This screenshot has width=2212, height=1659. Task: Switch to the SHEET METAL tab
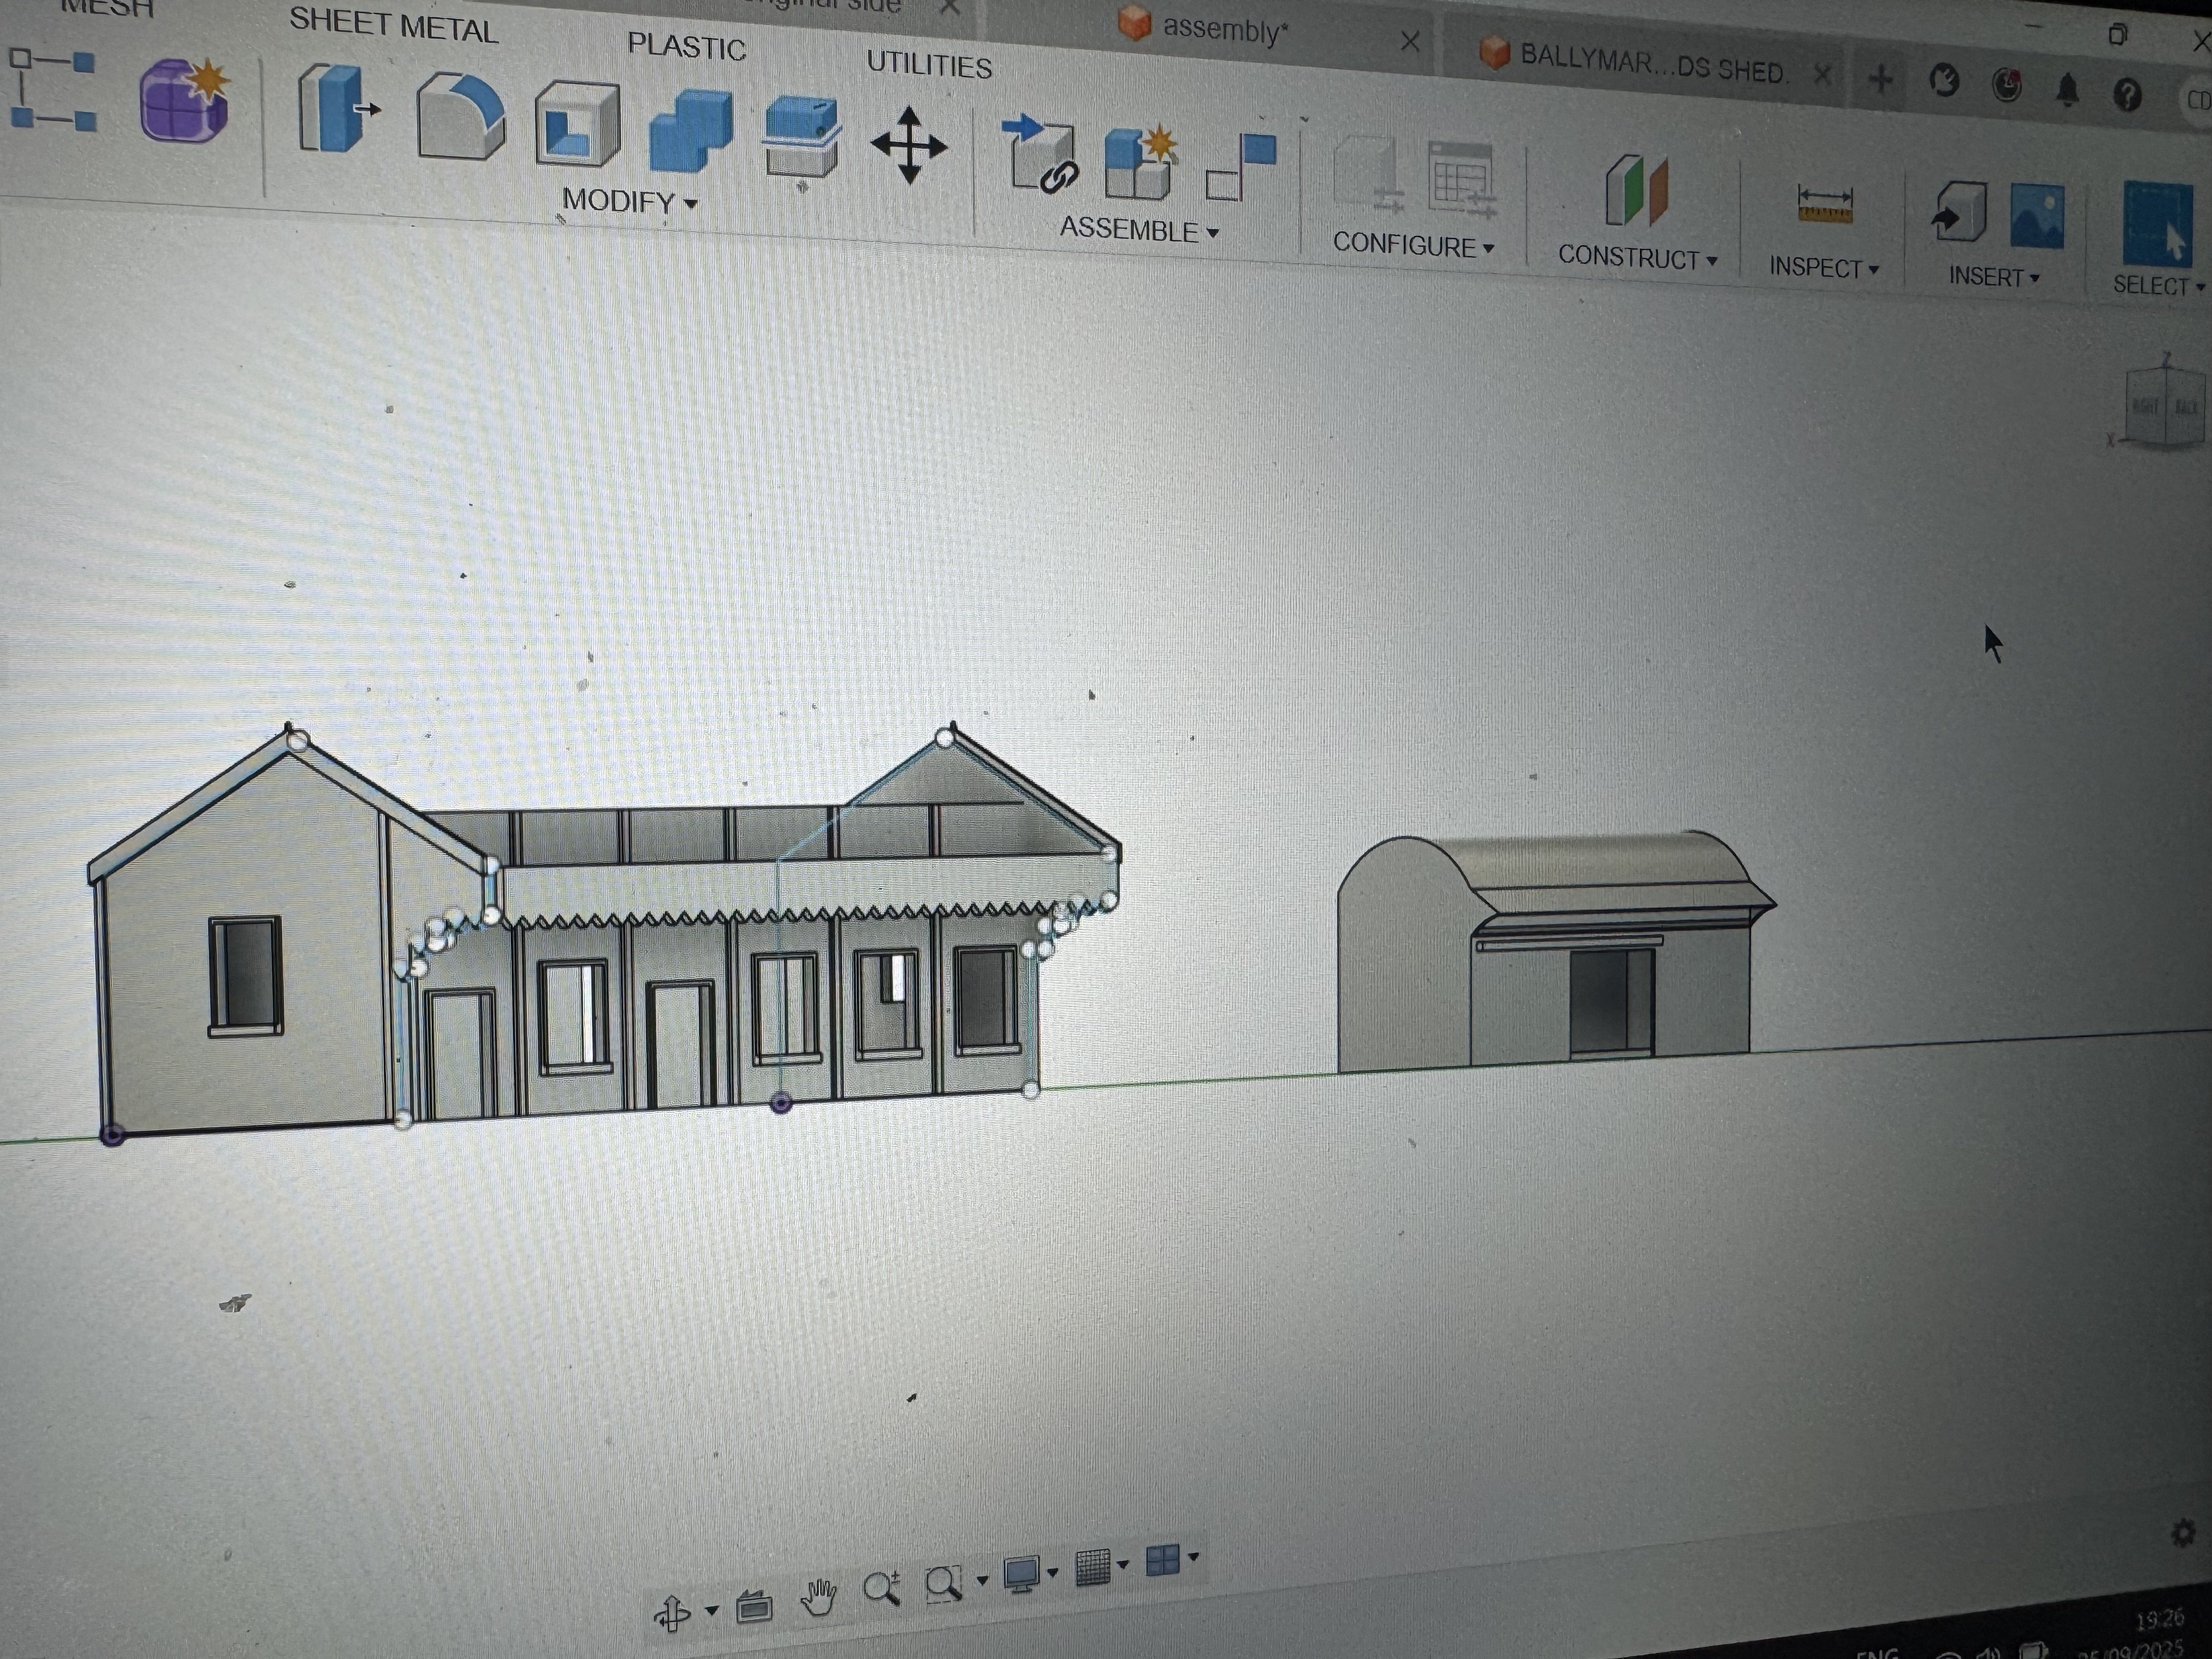(x=393, y=27)
